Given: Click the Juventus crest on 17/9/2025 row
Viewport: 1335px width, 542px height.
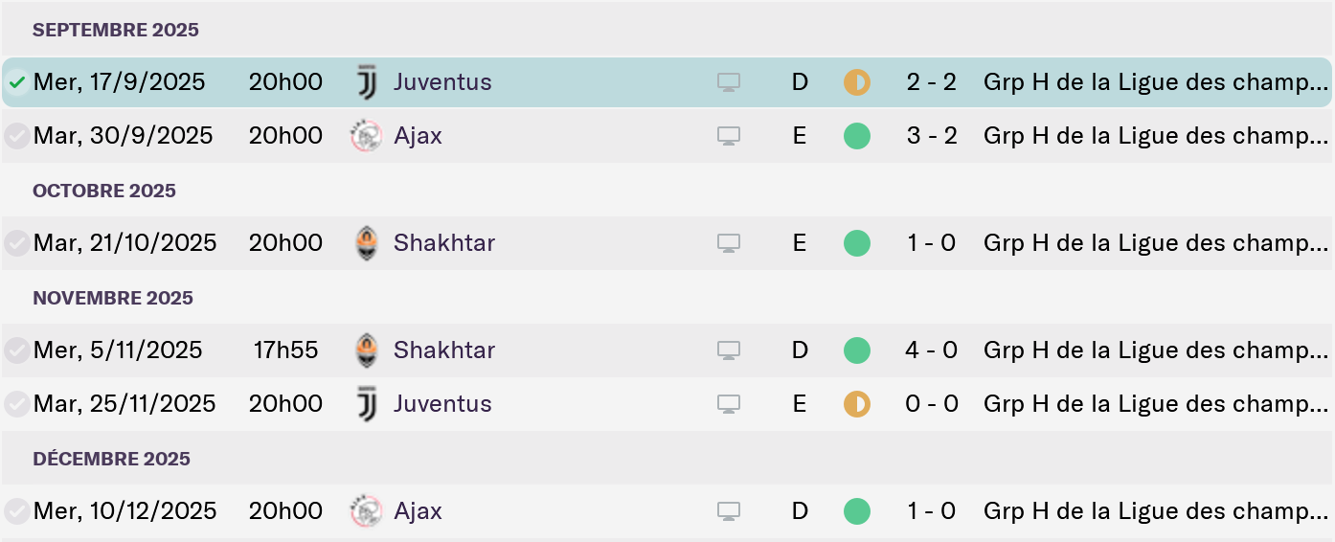Looking at the screenshot, I should tap(367, 82).
